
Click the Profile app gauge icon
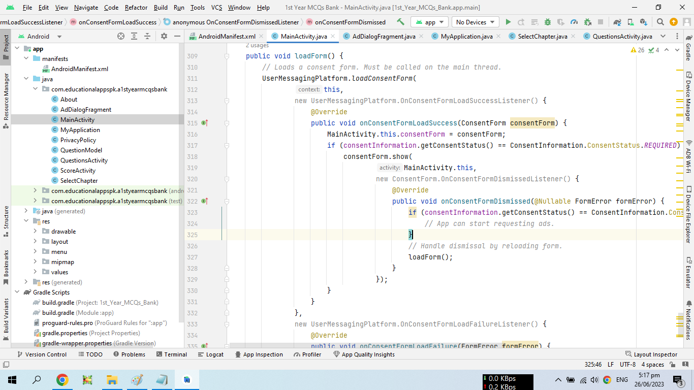click(574, 22)
